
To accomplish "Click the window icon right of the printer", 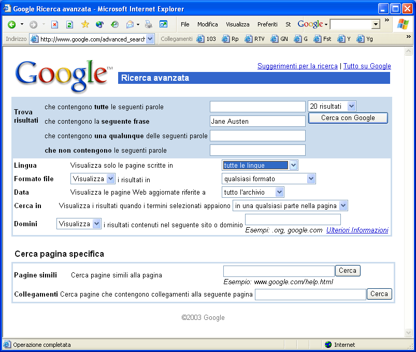I will 163,24.
